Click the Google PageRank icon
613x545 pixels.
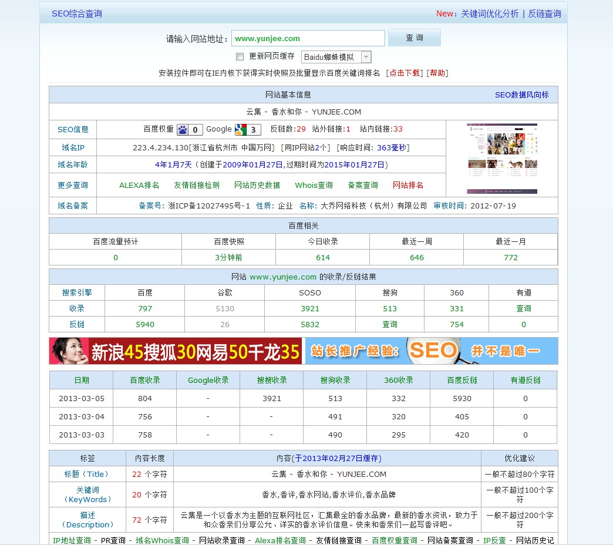coord(248,129)
